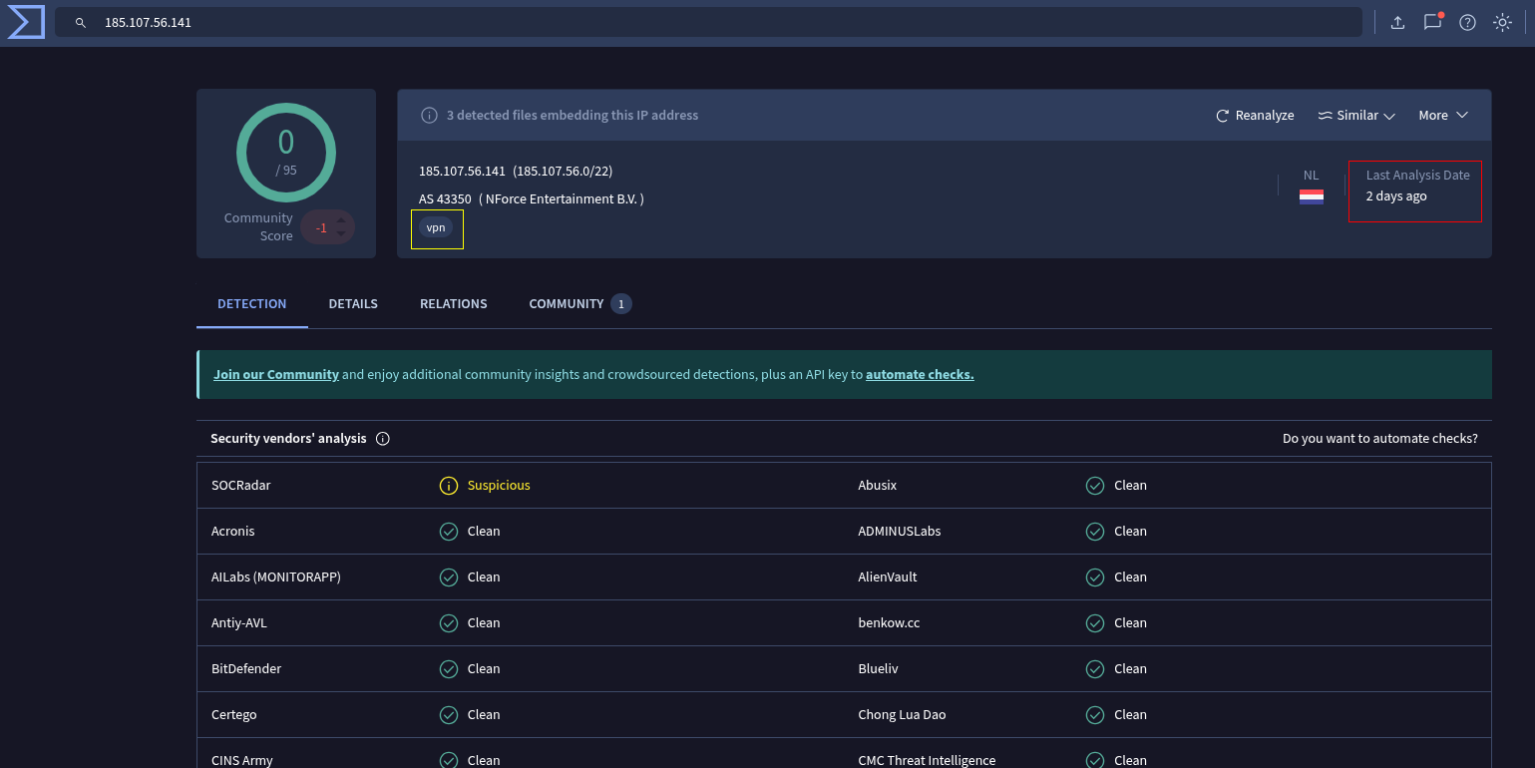Open the notifications chat icon
This screenshot has width=1535, height=768.
(1432, 22)
